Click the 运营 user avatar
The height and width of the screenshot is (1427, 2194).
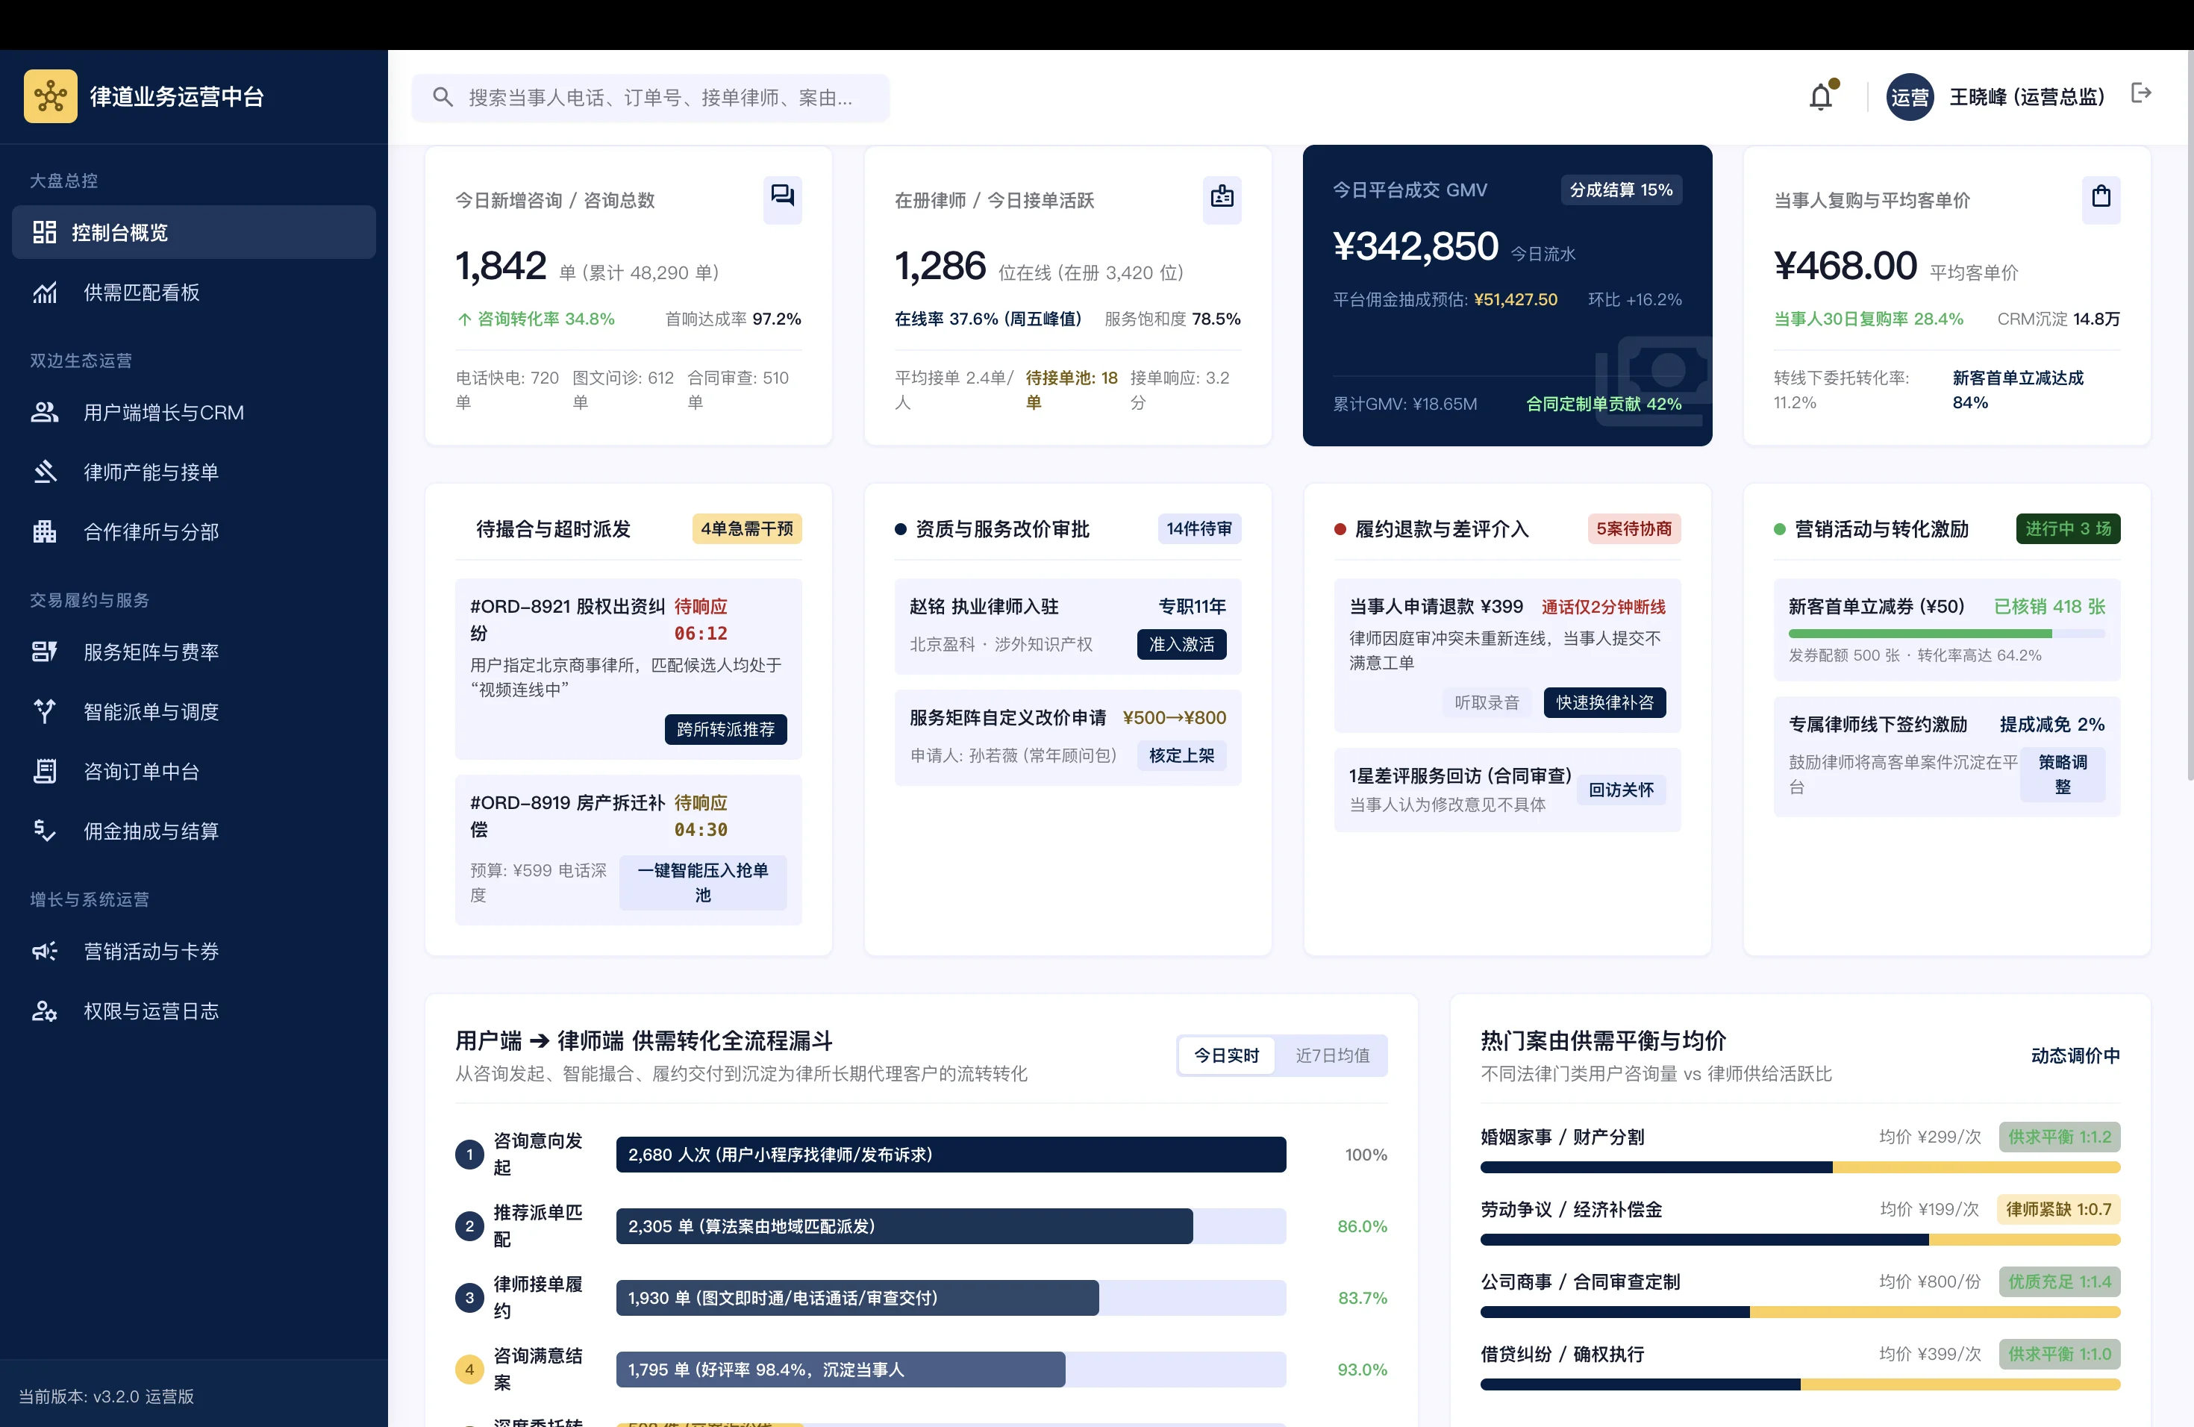click(x=1910, y=97)
